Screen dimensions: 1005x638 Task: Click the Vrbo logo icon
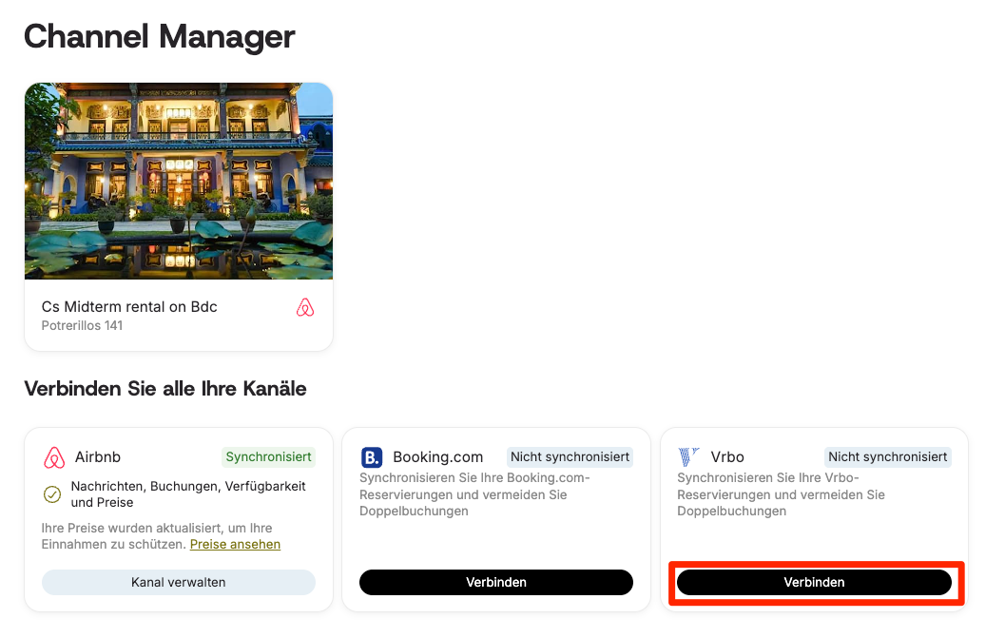coord(688,456)
